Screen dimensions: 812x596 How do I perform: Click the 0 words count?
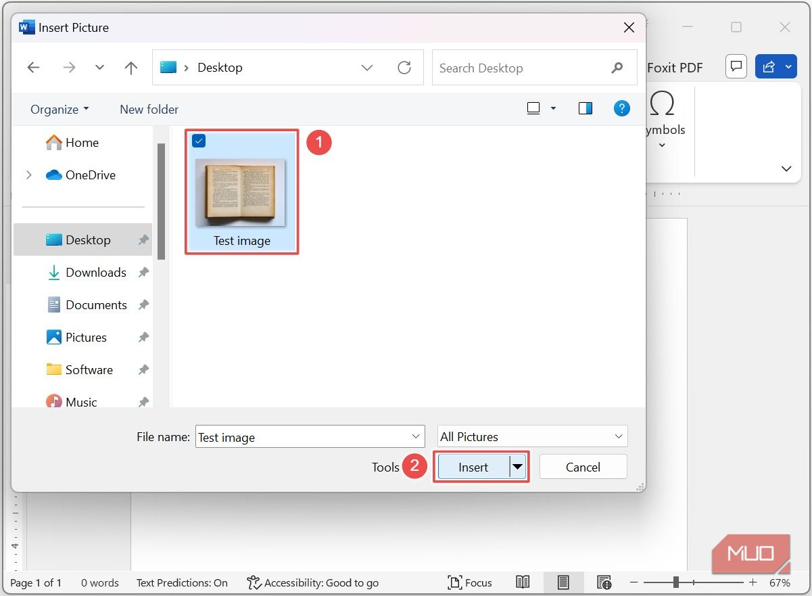pos(100,582)
